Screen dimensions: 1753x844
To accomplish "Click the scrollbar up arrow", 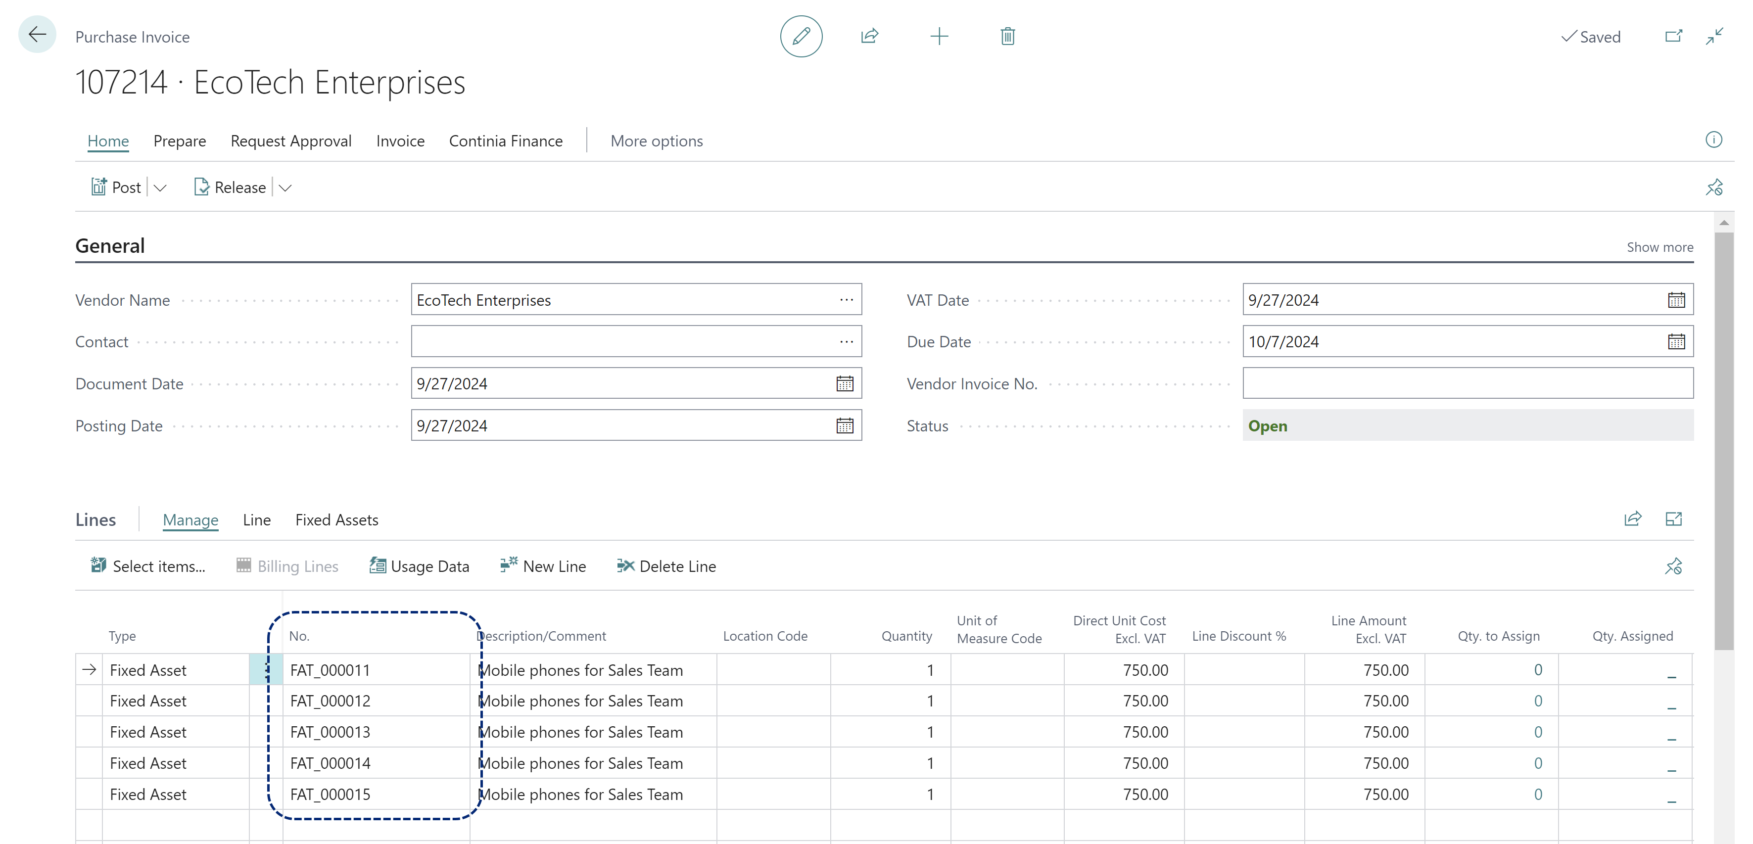I will click(1724, 223).
